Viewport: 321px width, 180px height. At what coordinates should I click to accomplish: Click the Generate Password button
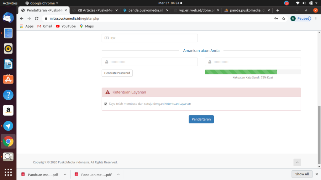[117, 73]
